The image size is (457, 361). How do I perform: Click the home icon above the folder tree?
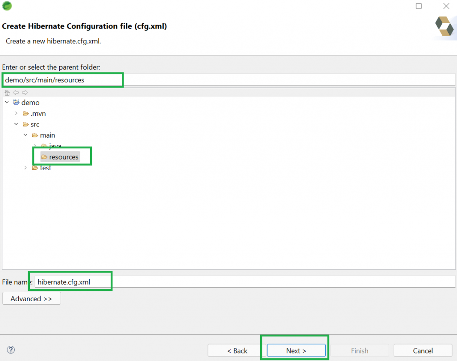coord(7,93)
